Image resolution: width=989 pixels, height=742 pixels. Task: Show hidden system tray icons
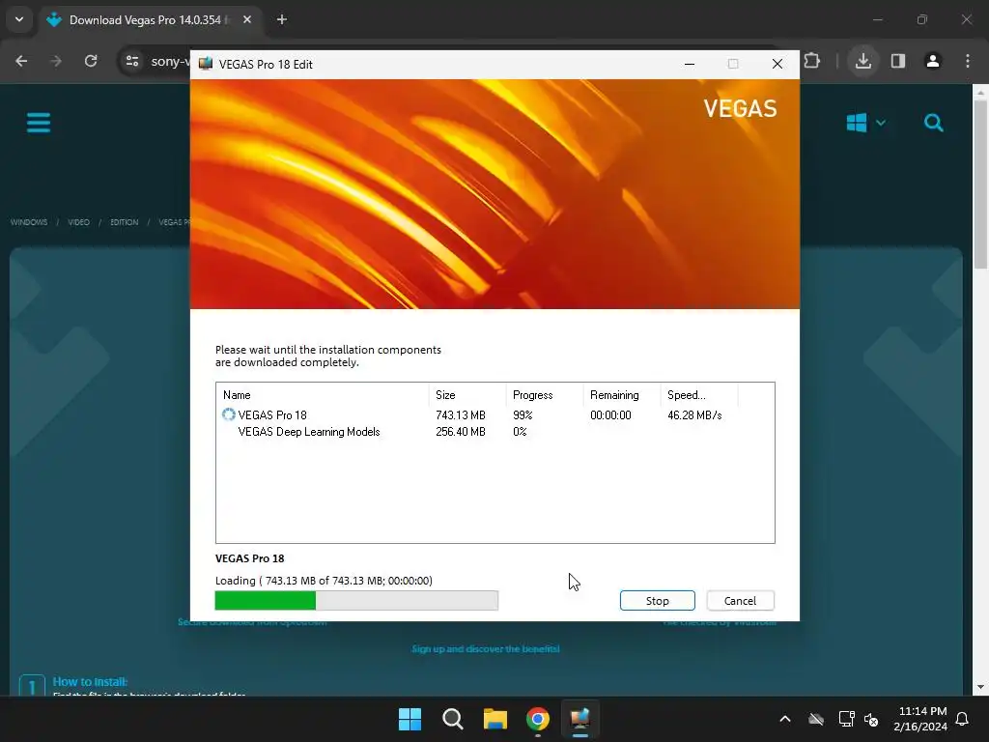click(785, 719)
